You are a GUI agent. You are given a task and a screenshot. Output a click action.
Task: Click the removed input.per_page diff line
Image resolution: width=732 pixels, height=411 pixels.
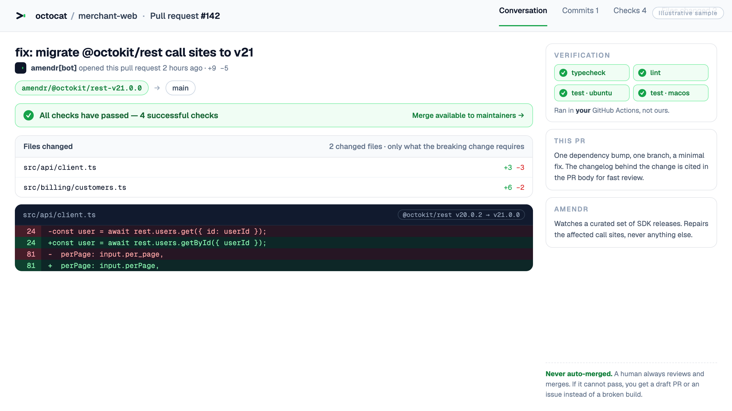pos(274,254)
